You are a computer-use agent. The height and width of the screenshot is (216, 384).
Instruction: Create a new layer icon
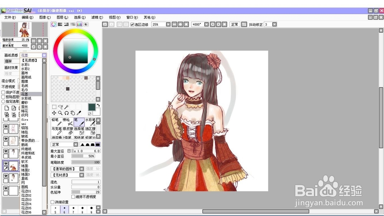pyautogui.click(x=7, y=108)
